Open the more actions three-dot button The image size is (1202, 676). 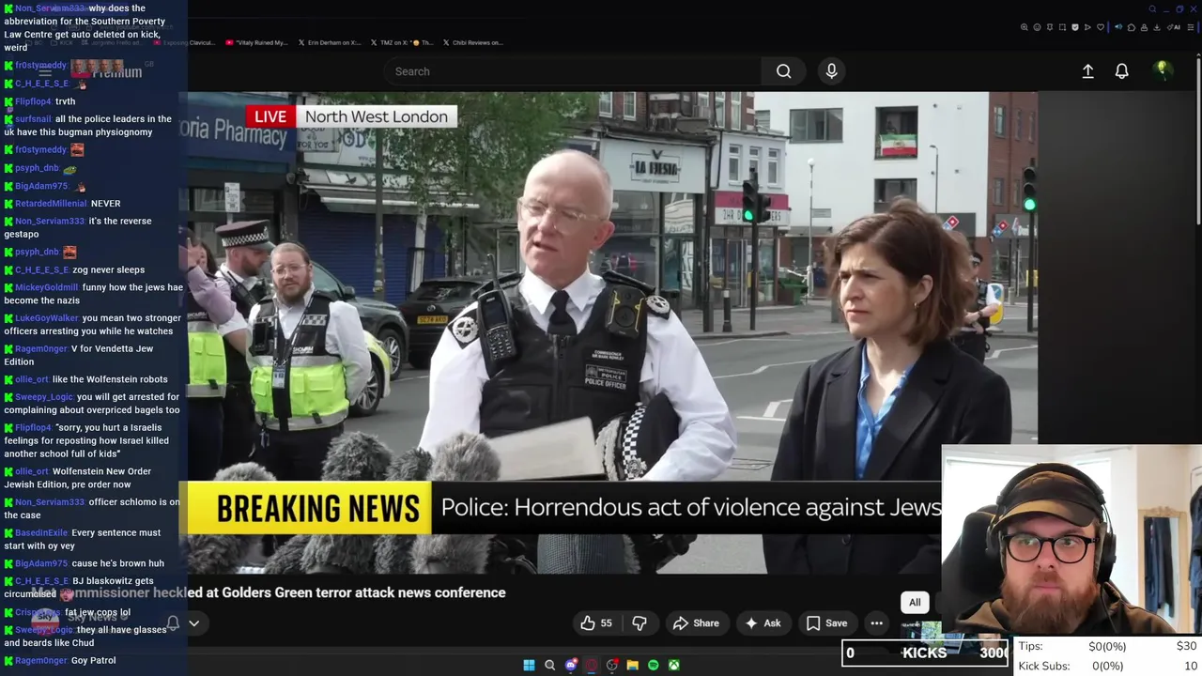pos(876,623)
